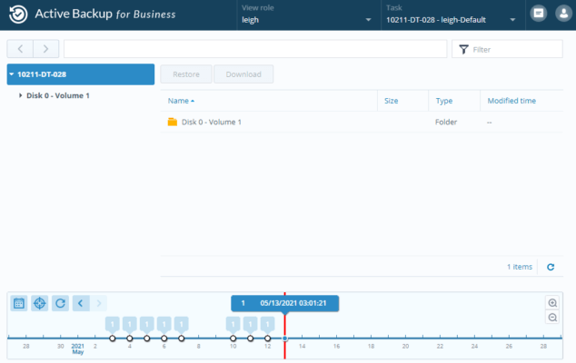Go back with the left arrow button

coord(20,49)
